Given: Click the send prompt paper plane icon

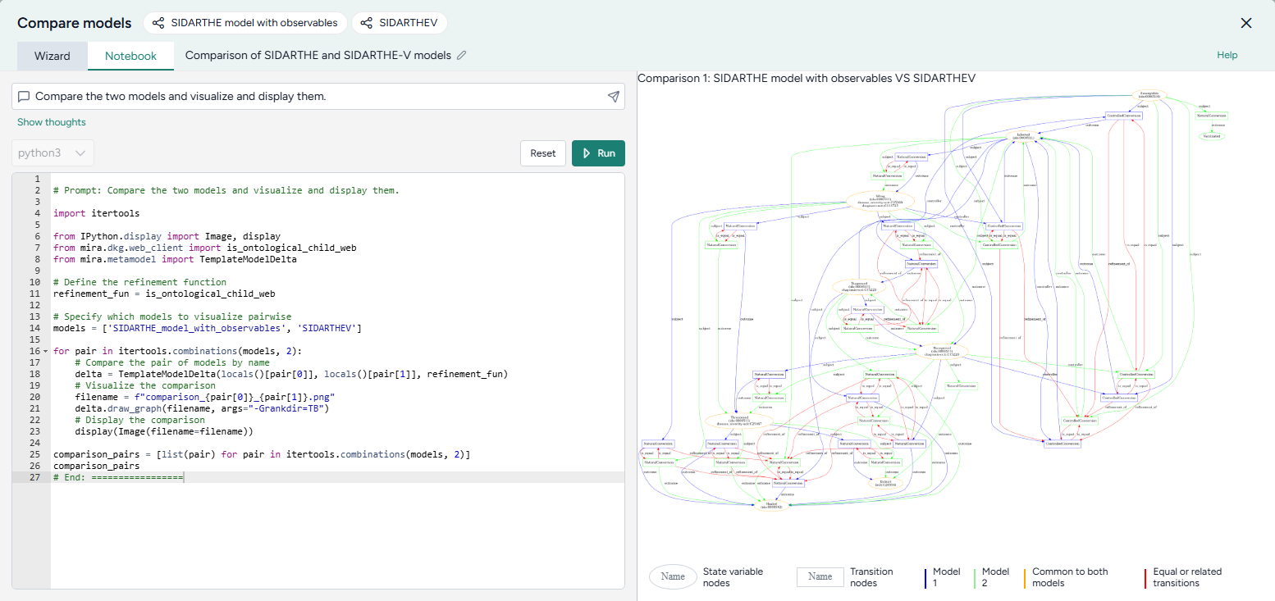Looking at the screenshot, I should point(613,97).
